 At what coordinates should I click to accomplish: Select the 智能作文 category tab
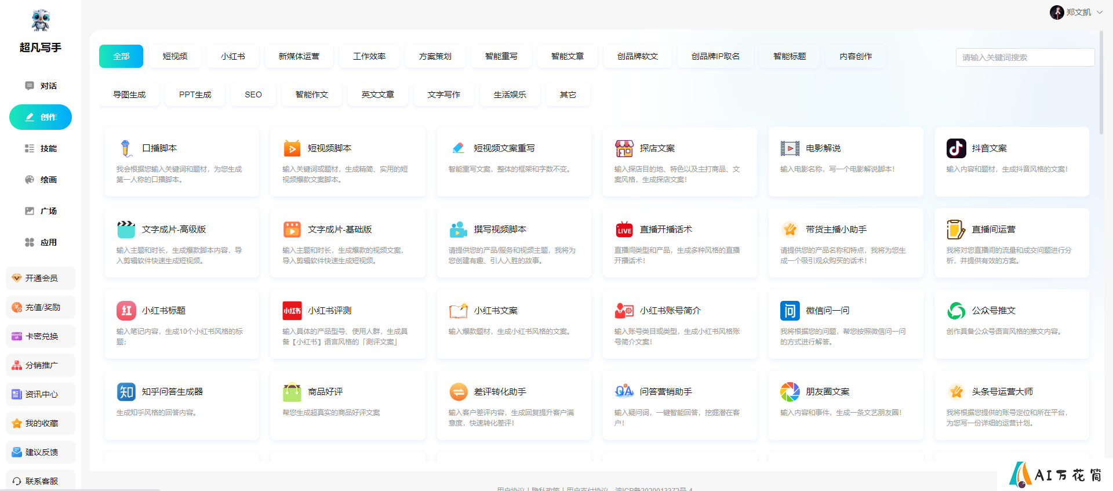(x=312, y=94)
